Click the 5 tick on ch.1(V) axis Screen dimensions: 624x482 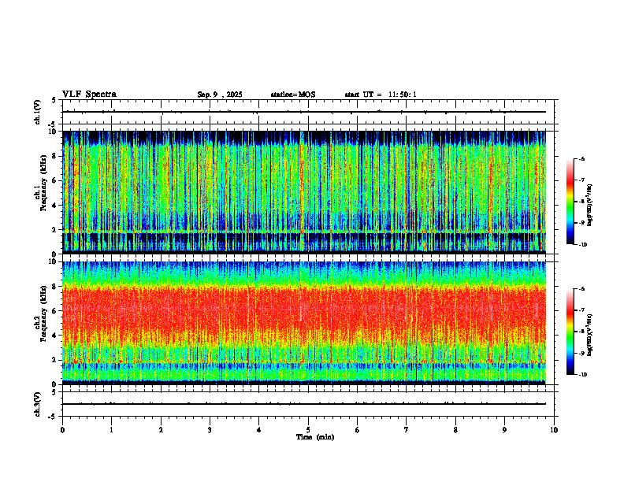click(54, 100)
